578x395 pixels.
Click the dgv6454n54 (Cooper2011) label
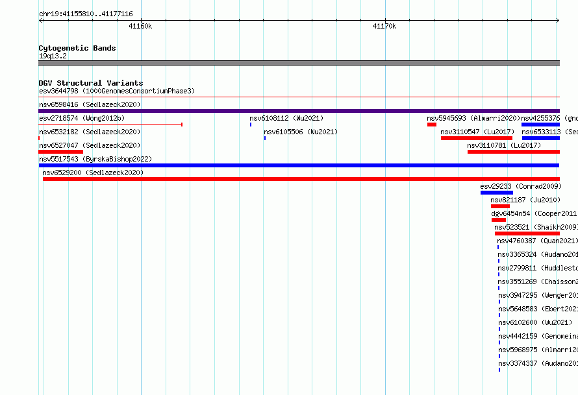point(534,213)
